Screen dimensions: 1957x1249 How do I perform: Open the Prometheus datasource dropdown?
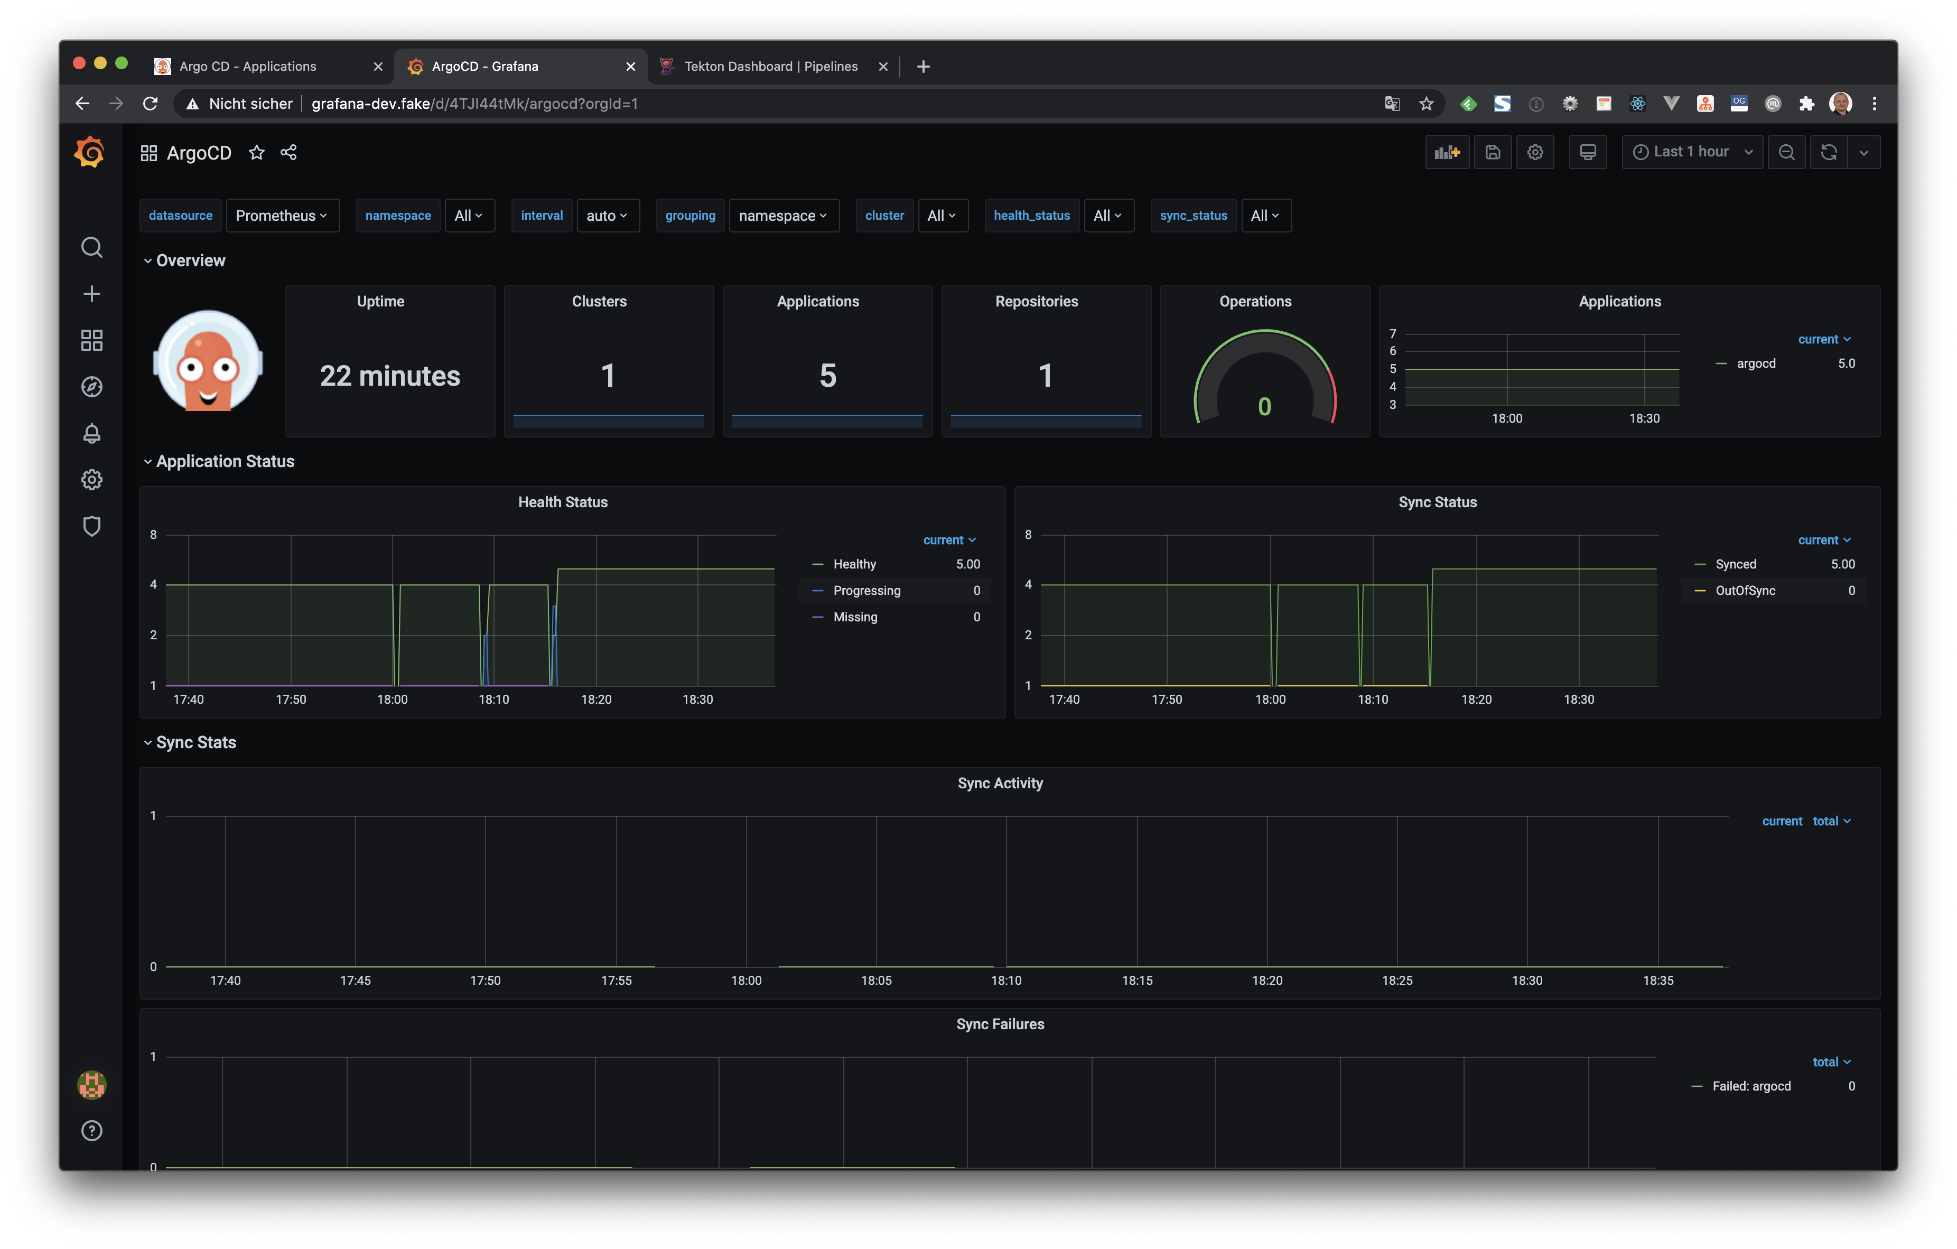tap(282, 216)
